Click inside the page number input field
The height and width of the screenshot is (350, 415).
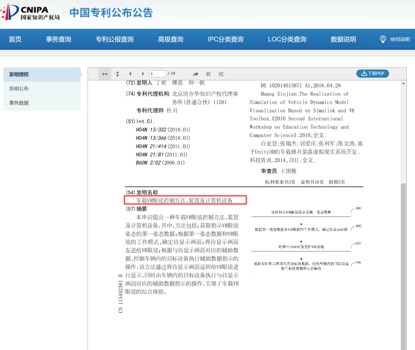(x=158, y=74)
